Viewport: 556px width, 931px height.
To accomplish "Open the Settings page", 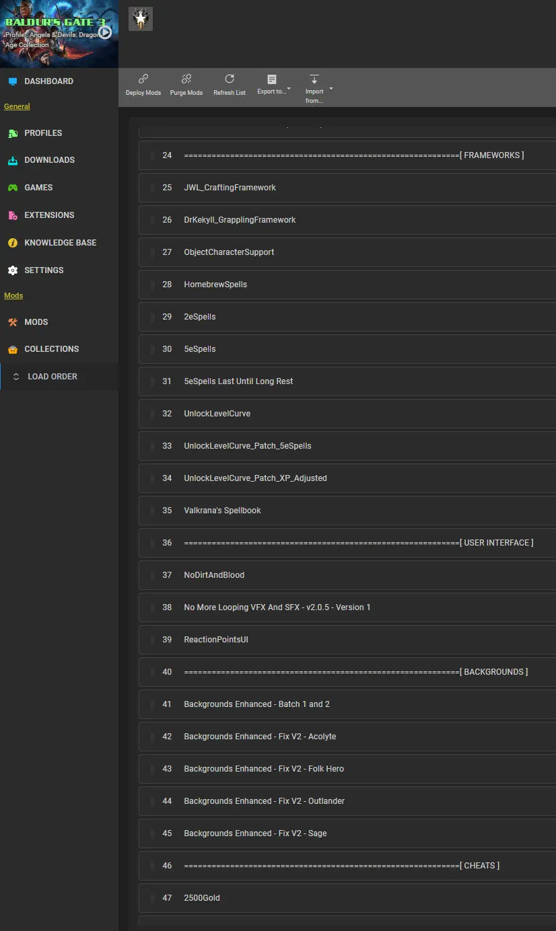I will [59, 270].
